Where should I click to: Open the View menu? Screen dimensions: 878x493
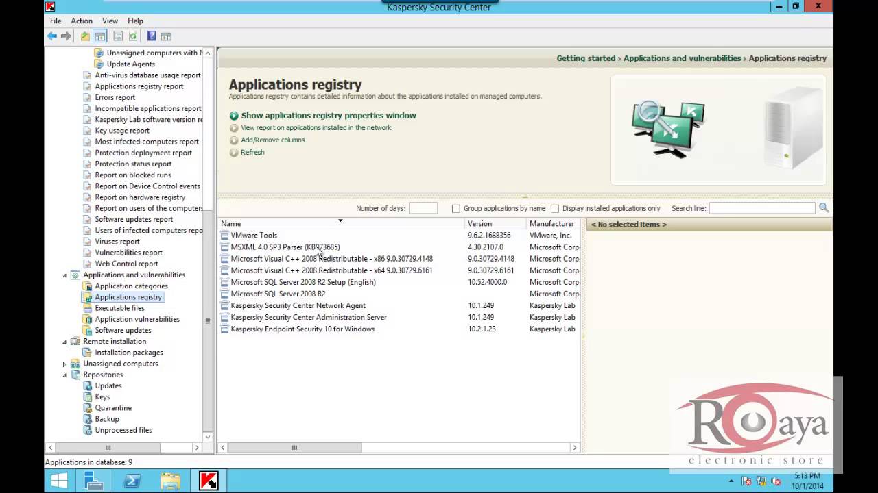tap(110, 21)
